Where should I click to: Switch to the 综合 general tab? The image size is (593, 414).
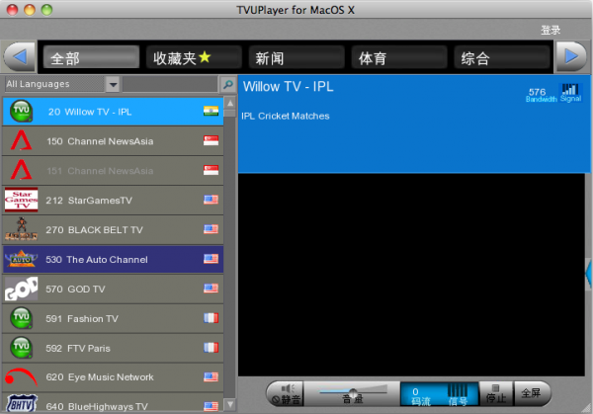(x=502, y=57)
